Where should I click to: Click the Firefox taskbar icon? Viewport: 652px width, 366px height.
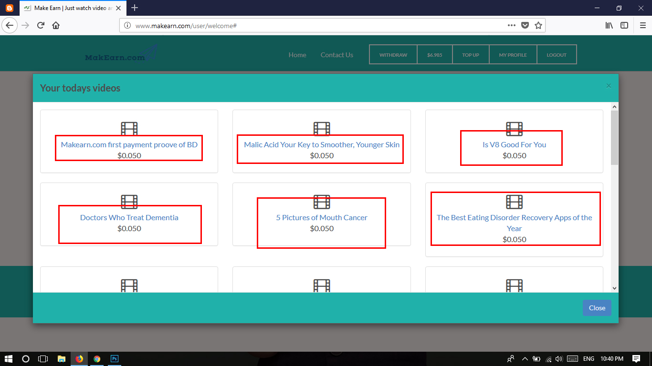coord(79,359)
